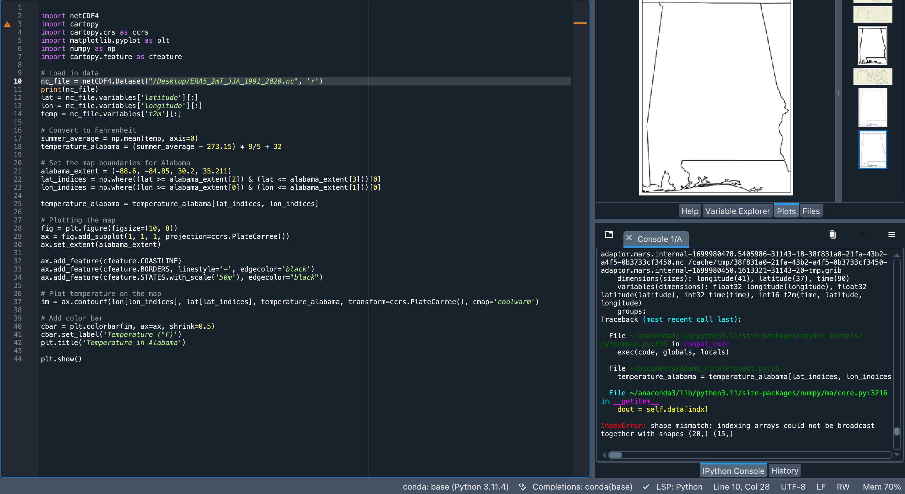
Task: Click the 'print(nc_file)' code line
Action: pos(69,89)
